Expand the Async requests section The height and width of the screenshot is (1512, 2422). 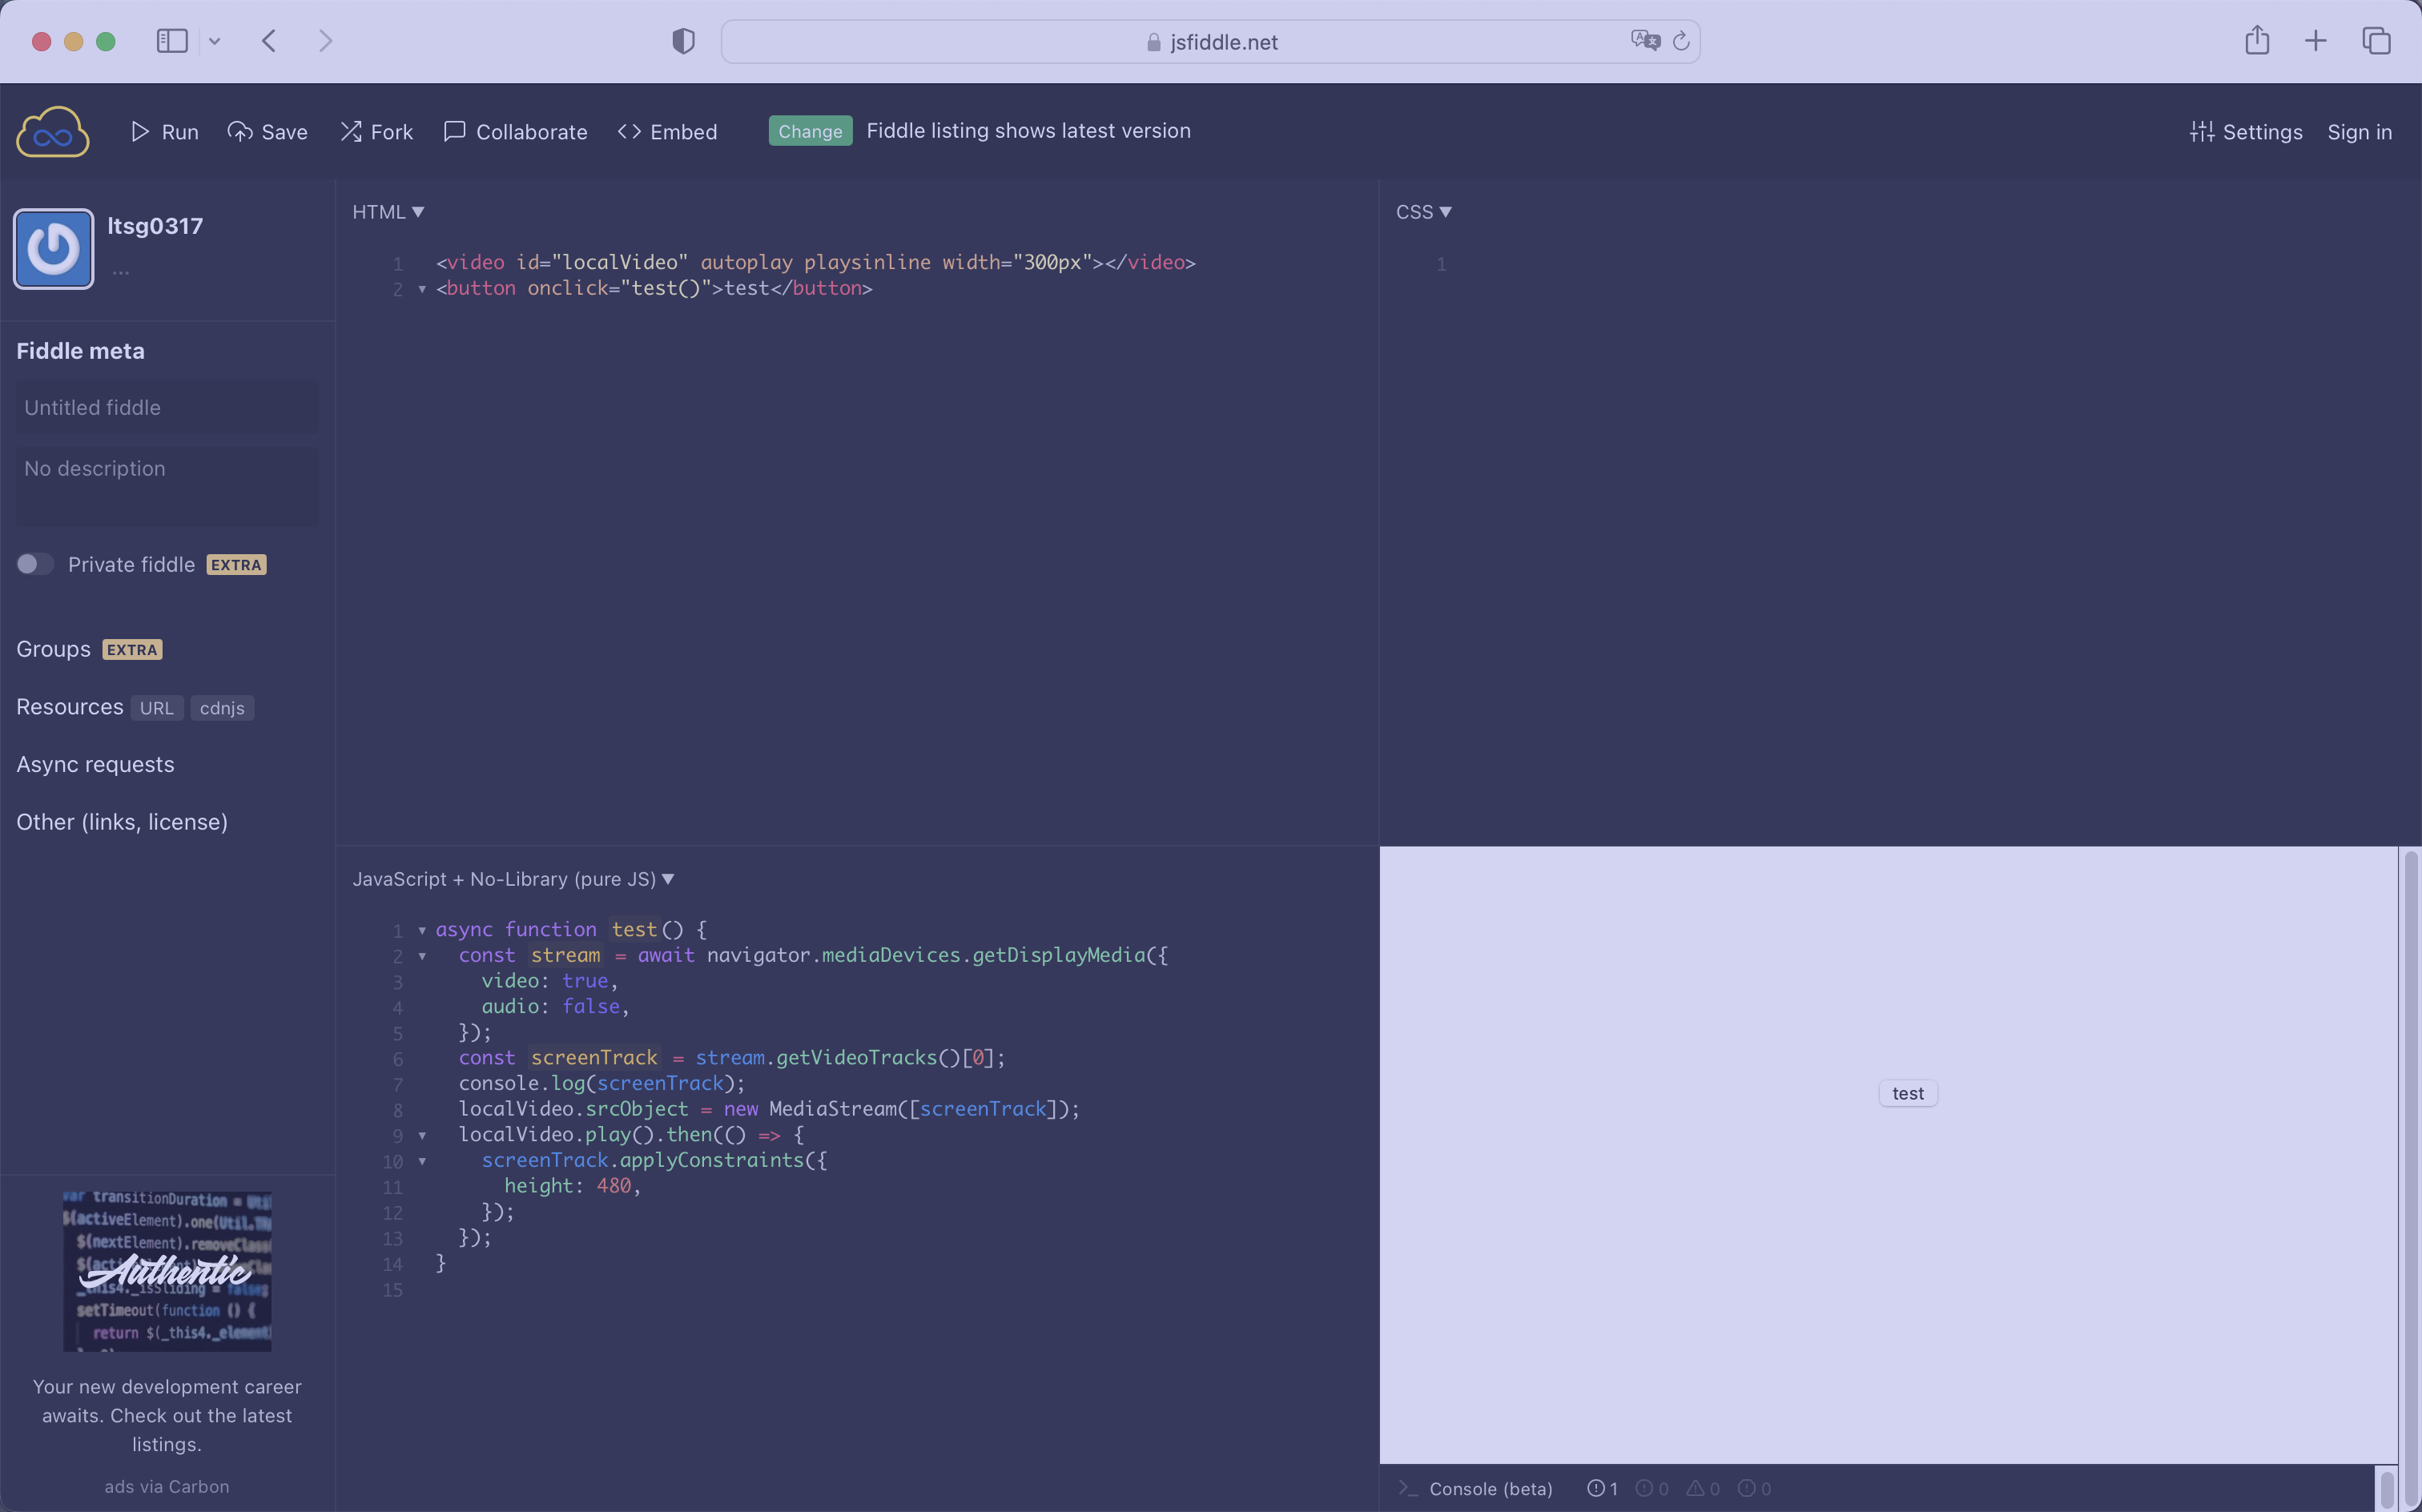pos(95,765)
